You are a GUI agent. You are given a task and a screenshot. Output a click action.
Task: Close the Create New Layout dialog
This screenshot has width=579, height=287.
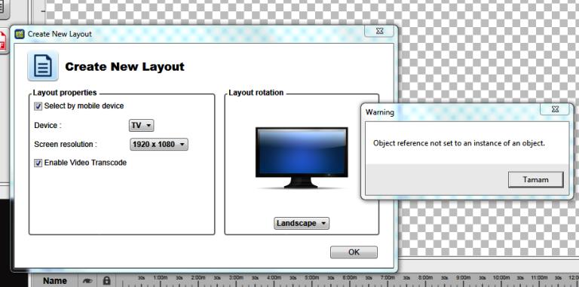point(379,32)
